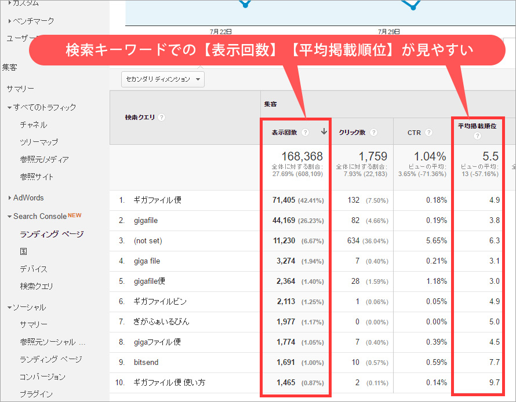The width and height of the screenshot is (516, 402).
Task: Open ツリーマップ report
Action: 39,142
